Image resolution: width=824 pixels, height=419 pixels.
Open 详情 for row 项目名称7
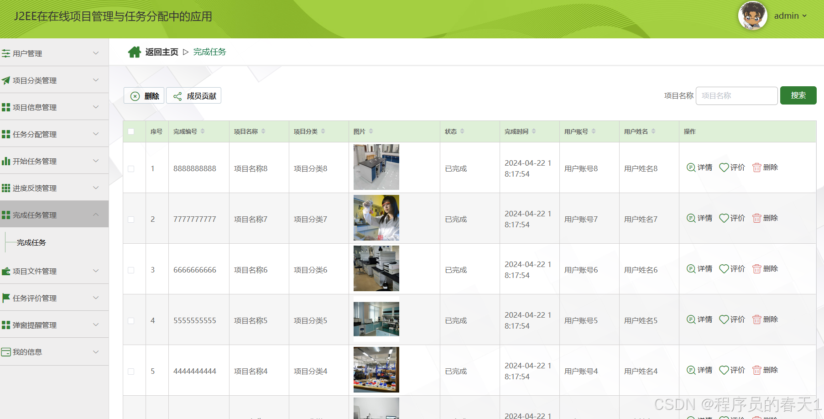(x=699, y=218)
